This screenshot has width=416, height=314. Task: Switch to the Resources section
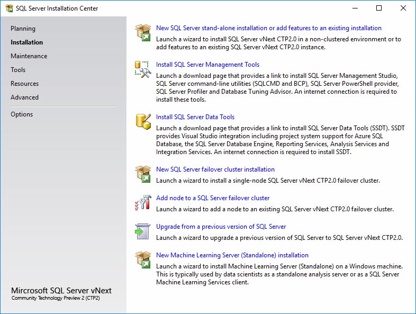pyautogui.click(x=25, y=84)
